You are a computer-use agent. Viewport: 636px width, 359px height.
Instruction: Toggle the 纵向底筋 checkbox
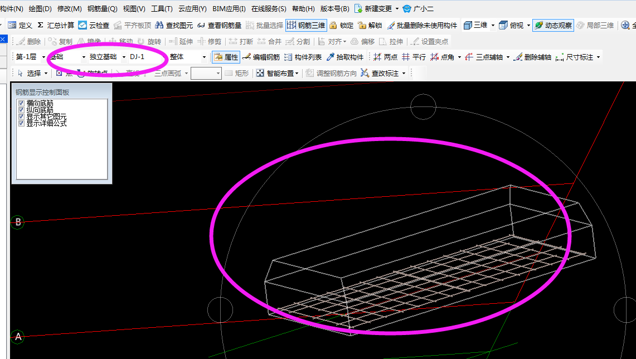(22, 110)
